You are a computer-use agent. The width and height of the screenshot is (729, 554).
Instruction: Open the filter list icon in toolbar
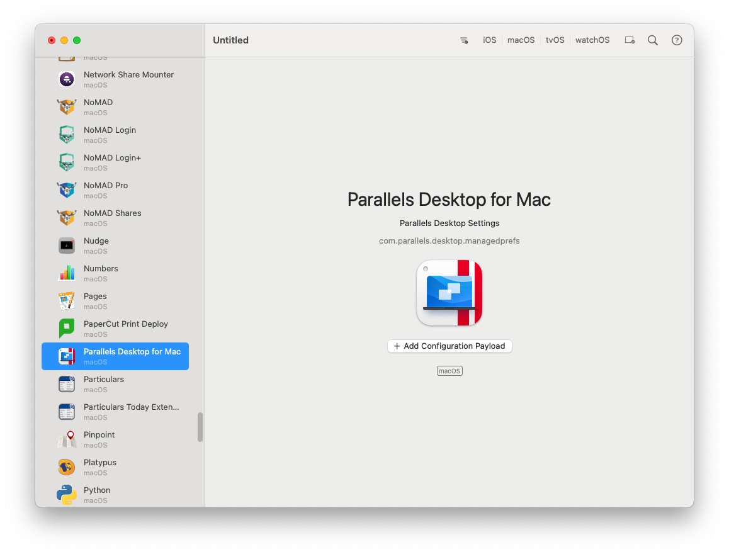[x=464, y=40]
